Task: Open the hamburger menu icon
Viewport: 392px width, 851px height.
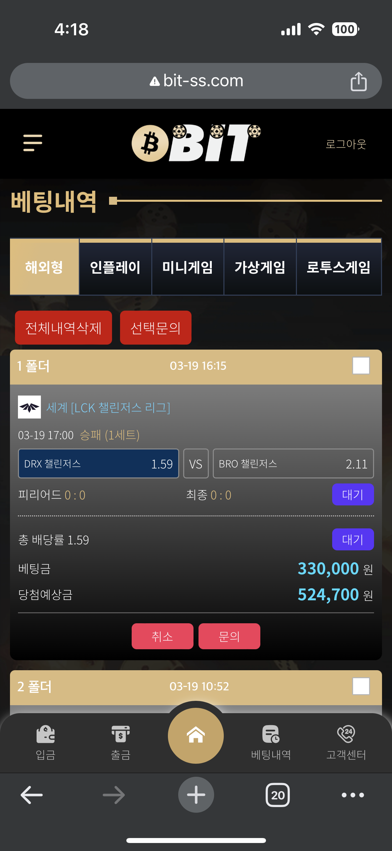Action: [33, 143]
